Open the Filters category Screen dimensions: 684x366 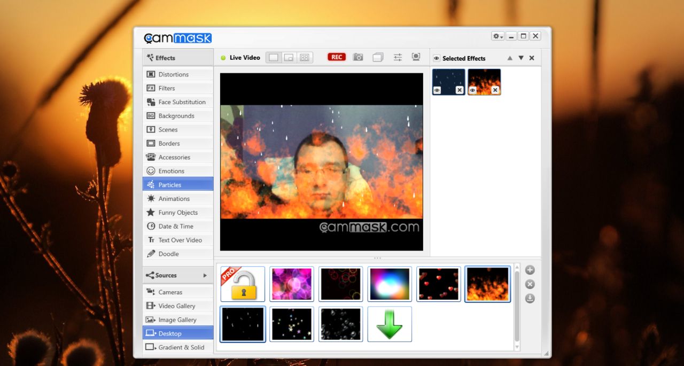(x=178, y=88)
